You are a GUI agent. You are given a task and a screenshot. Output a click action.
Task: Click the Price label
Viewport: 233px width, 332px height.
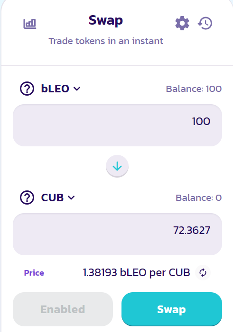point(34,273)
